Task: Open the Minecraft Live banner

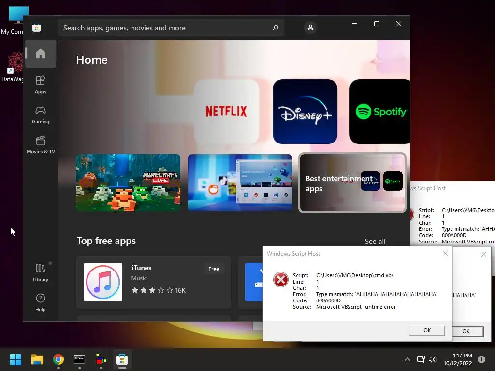Action: click(x=128, y=182)
